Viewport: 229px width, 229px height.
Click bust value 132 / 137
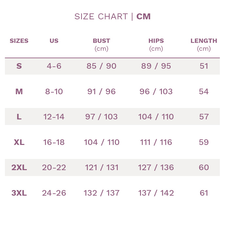pyautogui.click(x=101, y=193)
